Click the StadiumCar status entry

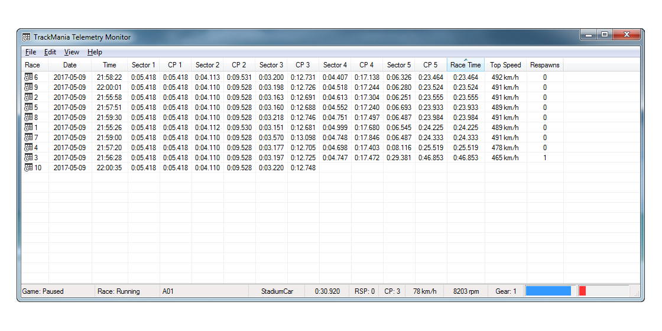(277, 291)
